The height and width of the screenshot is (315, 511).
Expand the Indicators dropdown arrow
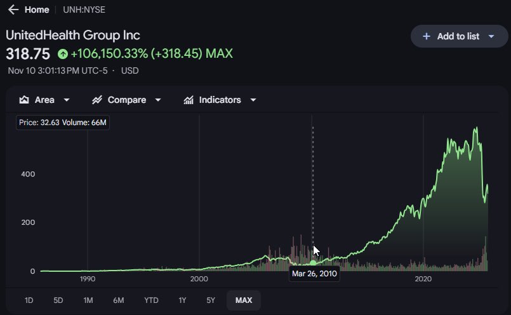pos(253,100)
